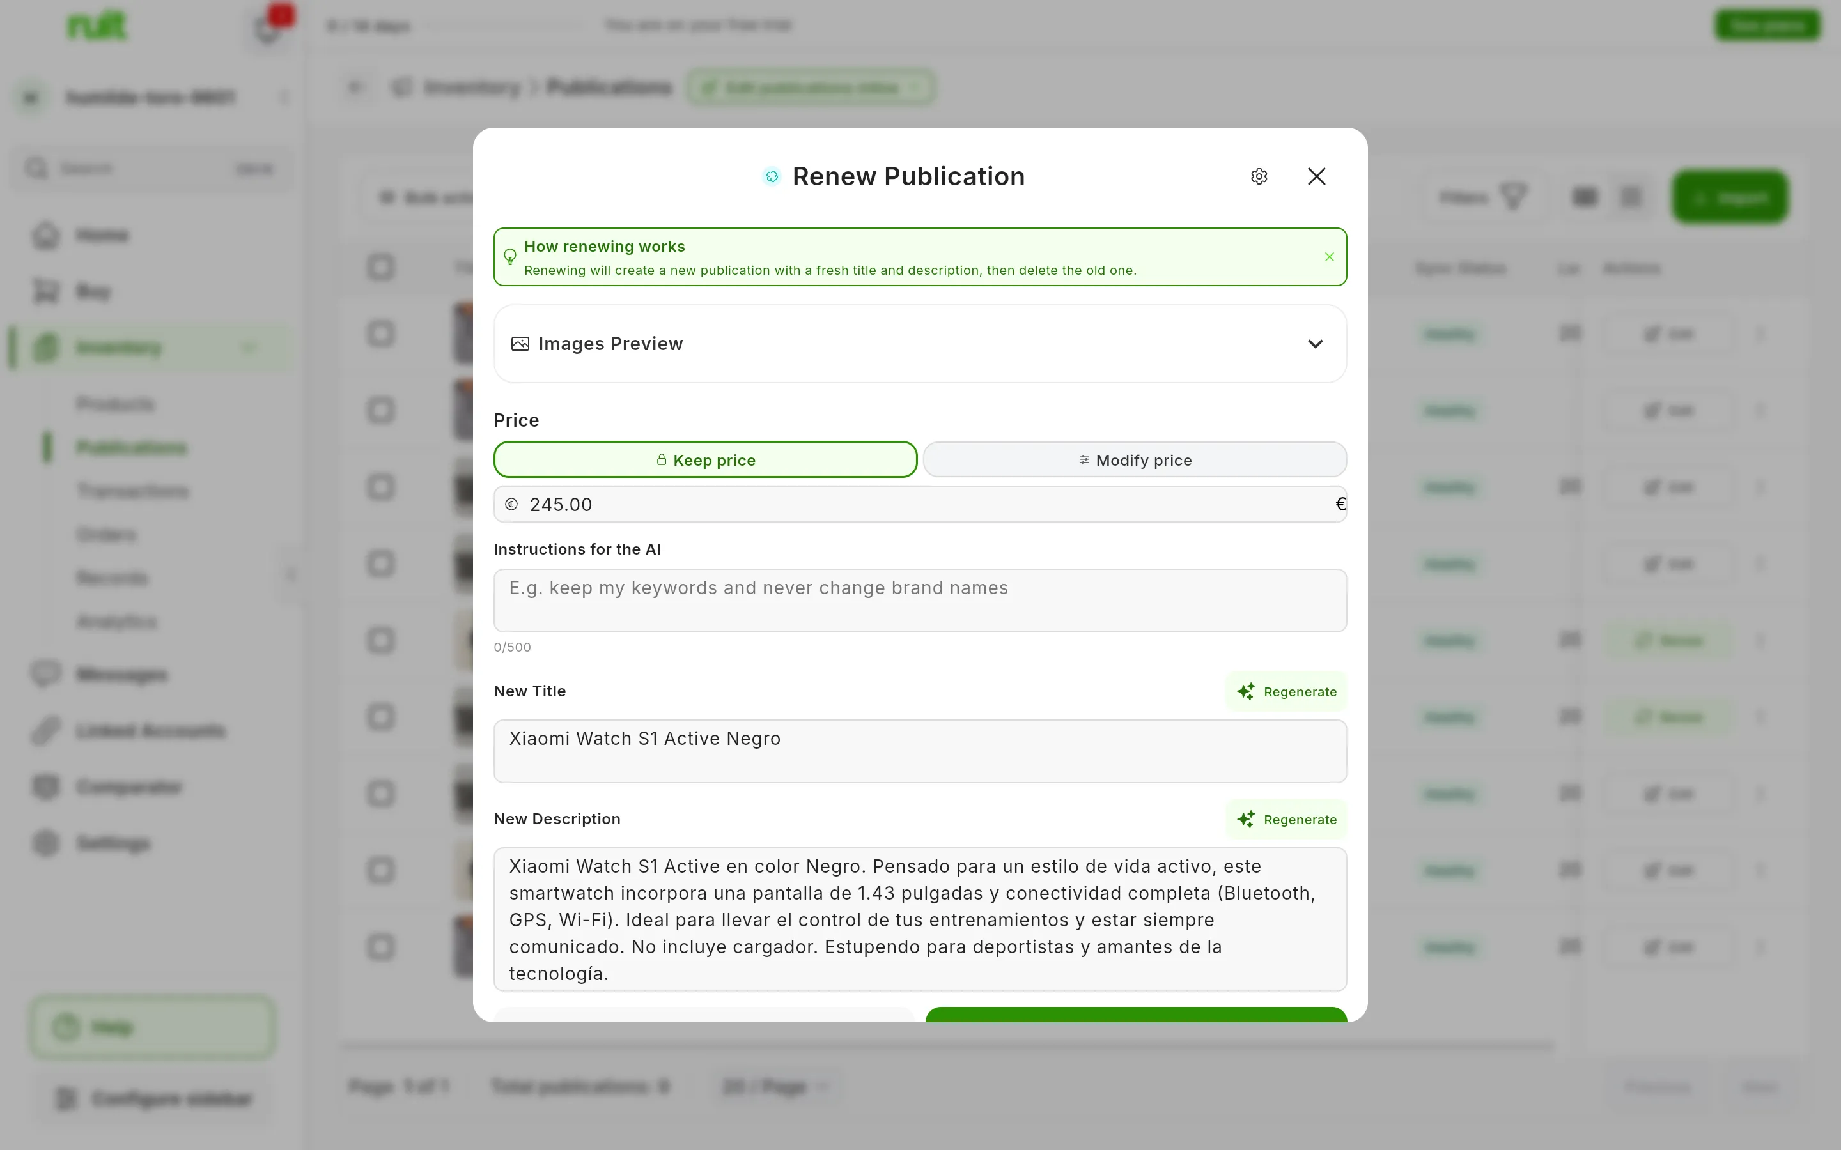The width and height of the screenshot is (1841, 1150).
Task: Click Configure sidebar at the bottom left
Action: (x=152, y=1098)
